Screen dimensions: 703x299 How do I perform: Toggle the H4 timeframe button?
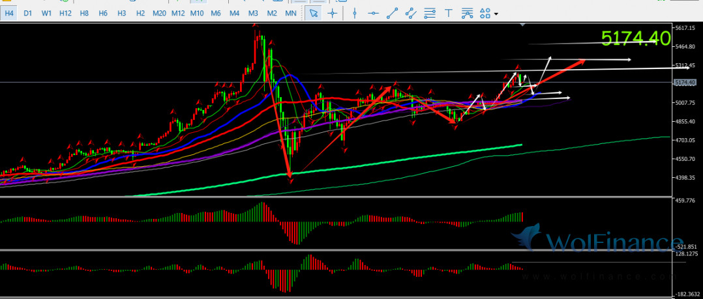9,13
